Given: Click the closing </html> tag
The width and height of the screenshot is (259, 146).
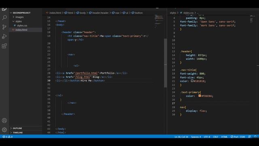Looking at the screenshot, I should [x=61, y=133].
